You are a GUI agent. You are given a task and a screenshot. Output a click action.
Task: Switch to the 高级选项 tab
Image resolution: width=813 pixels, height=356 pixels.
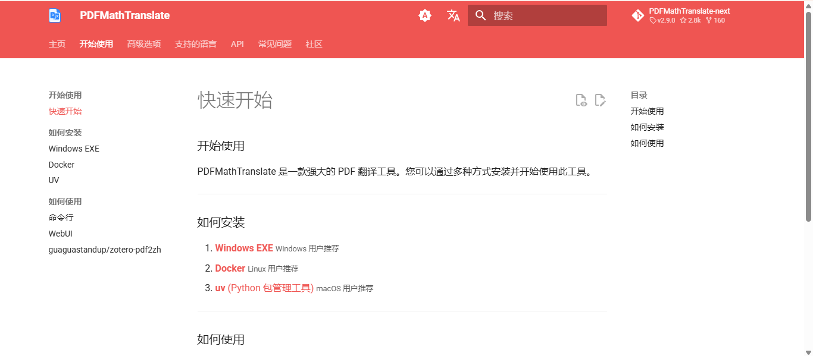[x=144, y=44]
